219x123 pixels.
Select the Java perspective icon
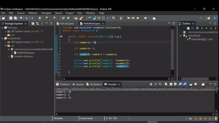click(x=215, y=18)
